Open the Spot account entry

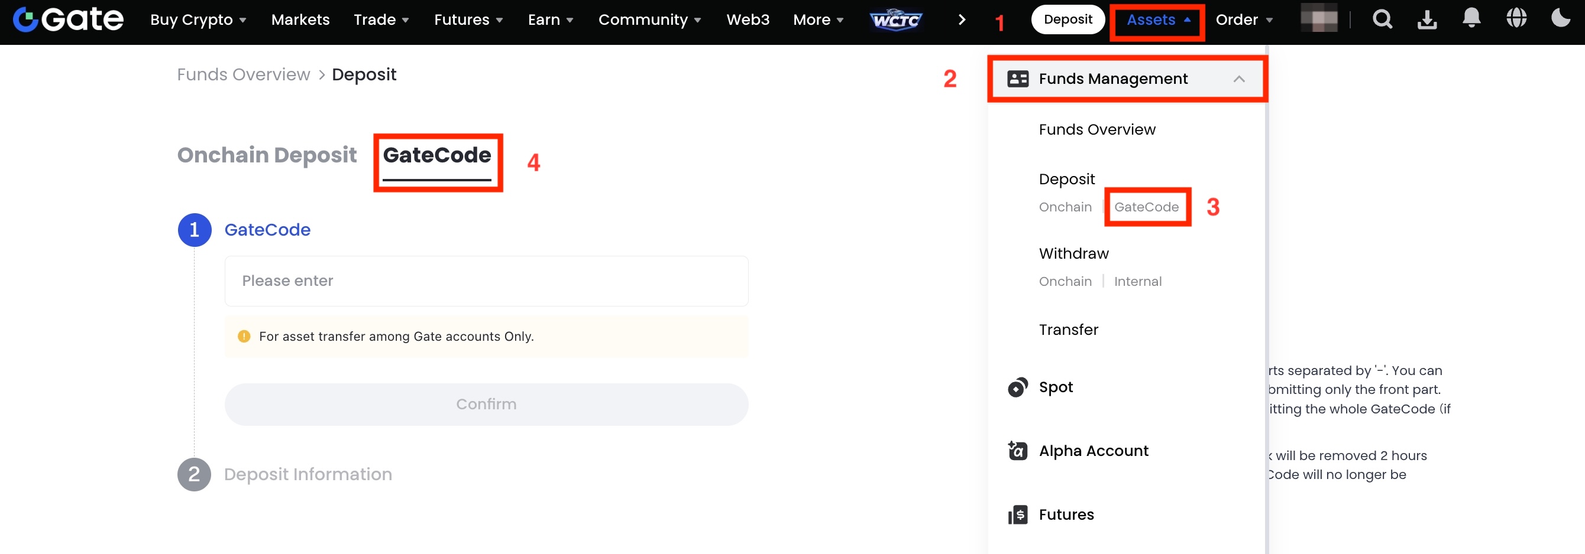1055,387
